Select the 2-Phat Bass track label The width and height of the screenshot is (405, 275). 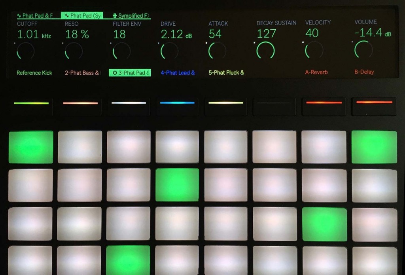[83, 73]
